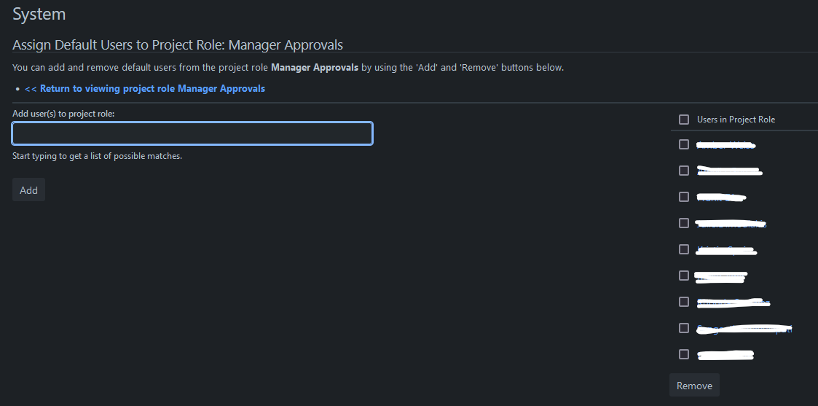Select the last user's checkbox above Remove
Viewport: 818px width, 406px height.
point(684,354)
